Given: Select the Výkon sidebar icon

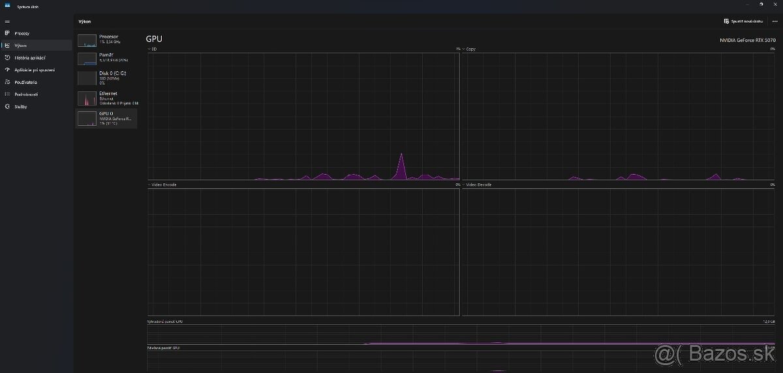Looking at the screenshot, I should pyautogui.click(x=7, y=46).
